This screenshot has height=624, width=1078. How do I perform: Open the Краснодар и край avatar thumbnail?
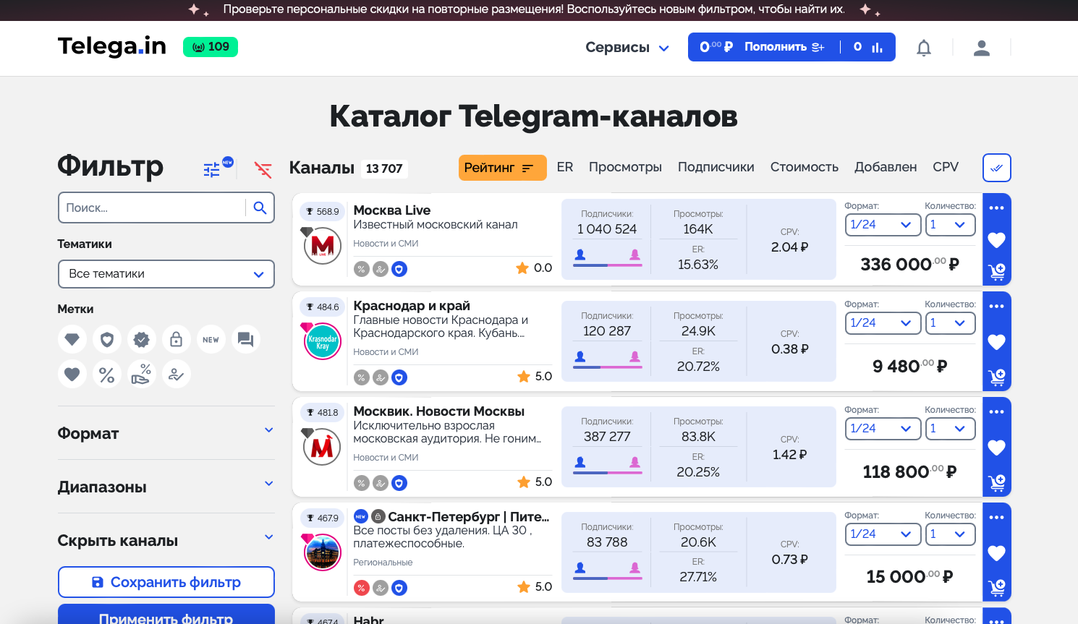click(x=323, y=341)
